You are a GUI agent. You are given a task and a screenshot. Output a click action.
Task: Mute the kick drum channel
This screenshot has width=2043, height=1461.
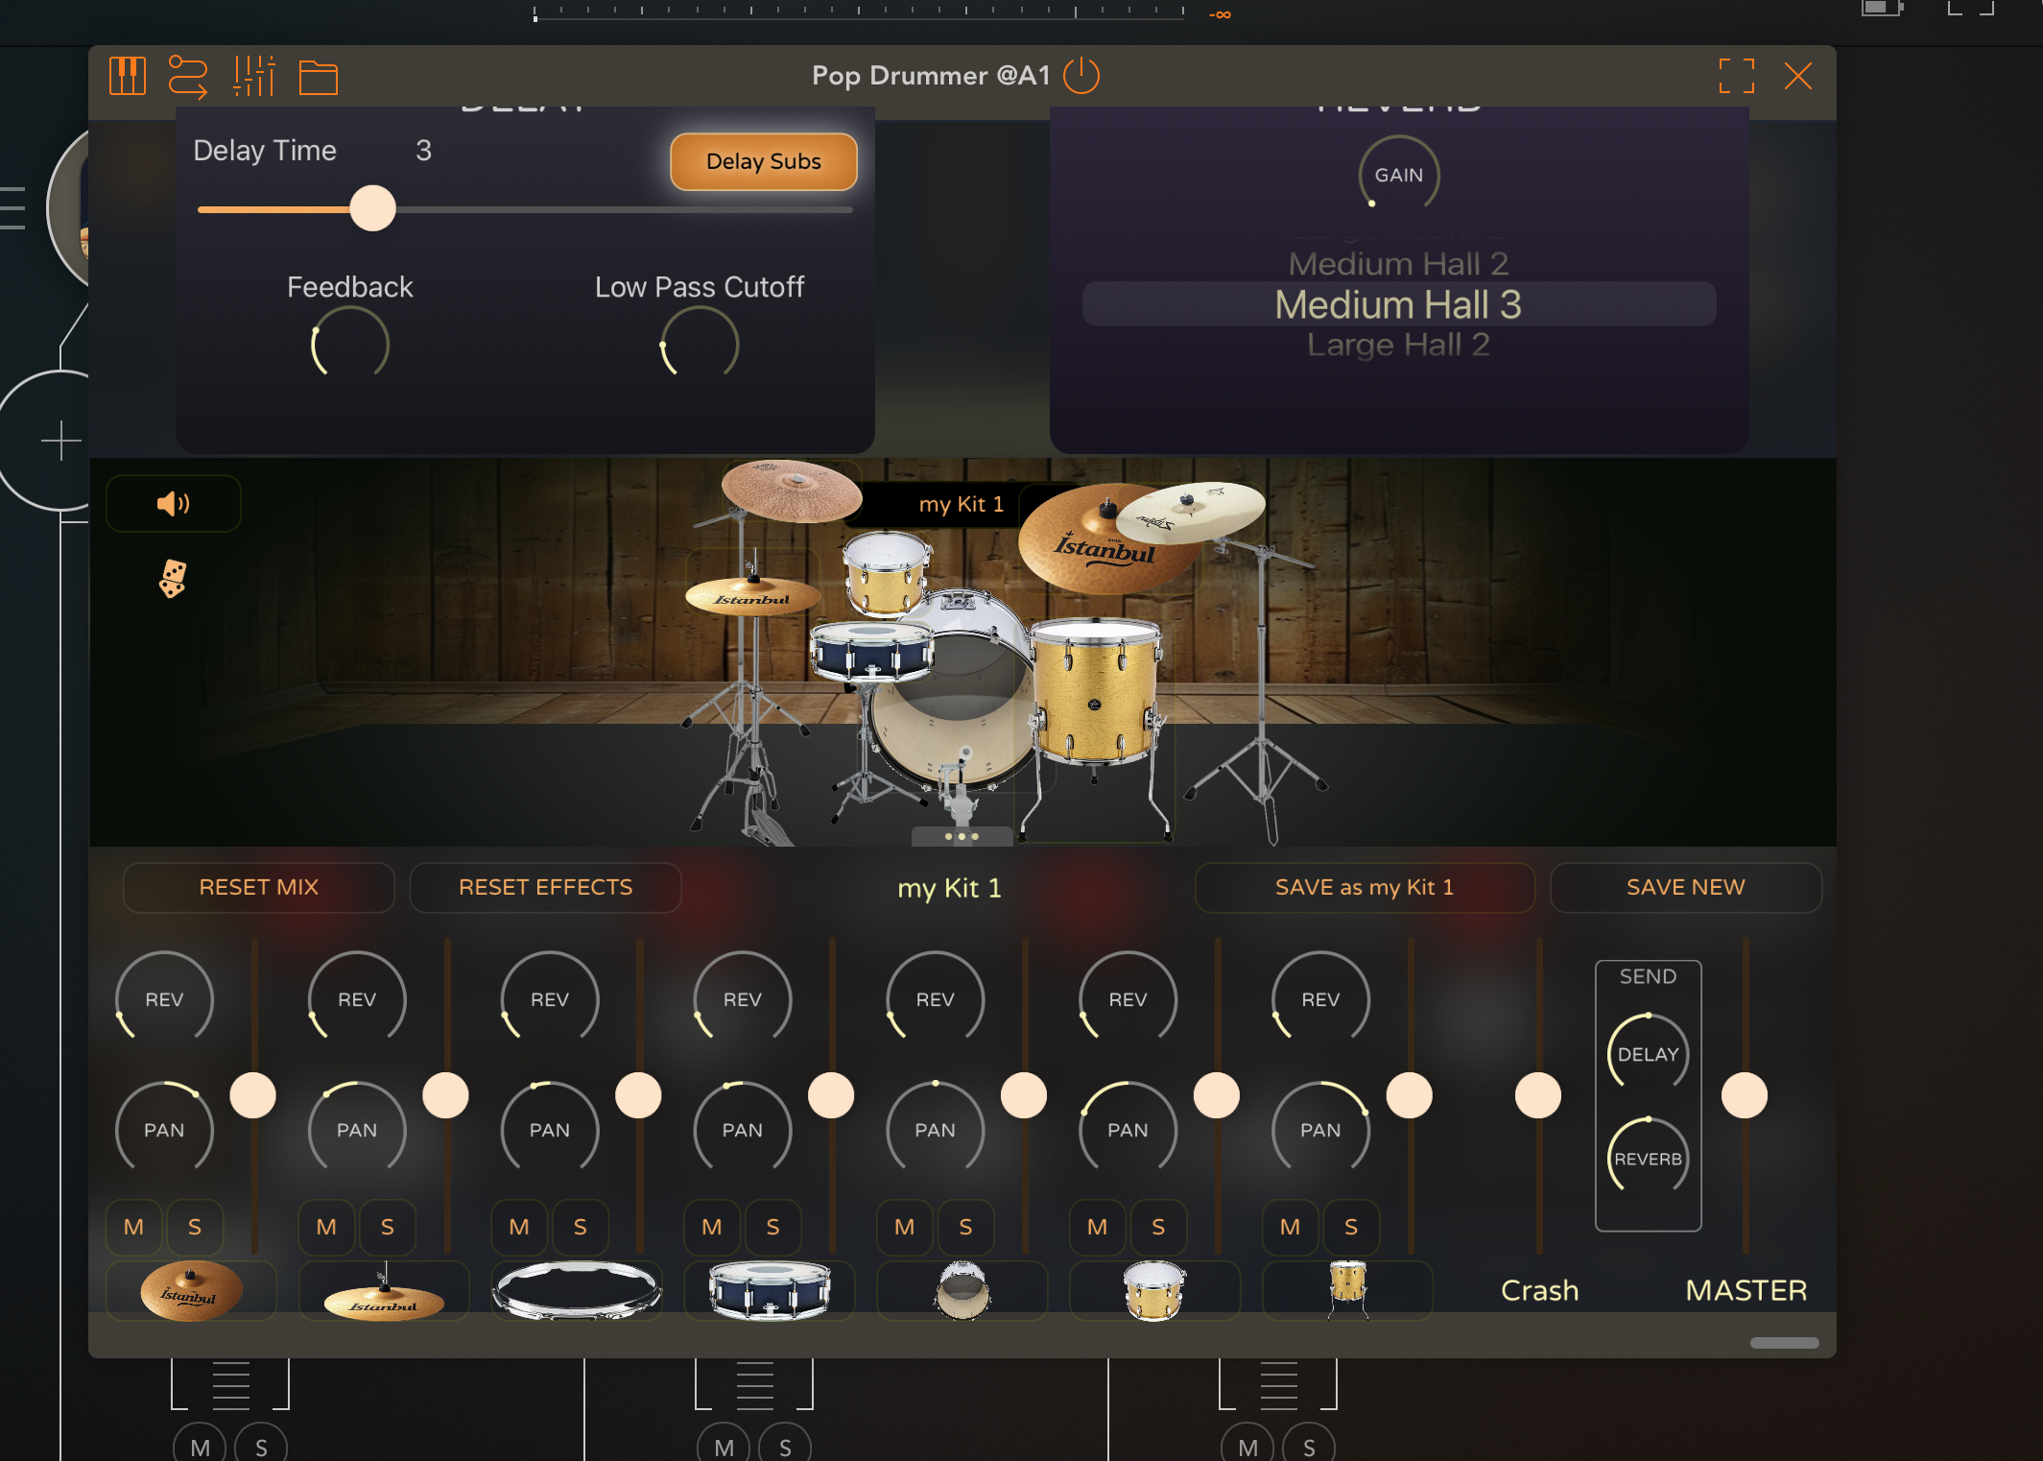click(x=905, y=1227)
